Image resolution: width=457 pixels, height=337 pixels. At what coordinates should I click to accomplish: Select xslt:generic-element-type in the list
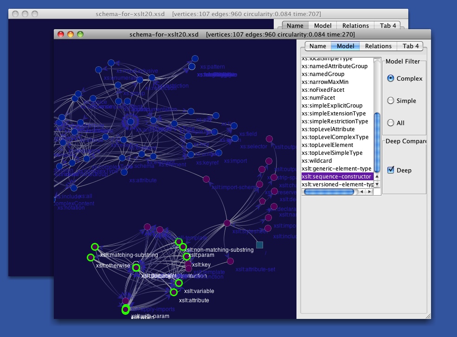point(337,168)
